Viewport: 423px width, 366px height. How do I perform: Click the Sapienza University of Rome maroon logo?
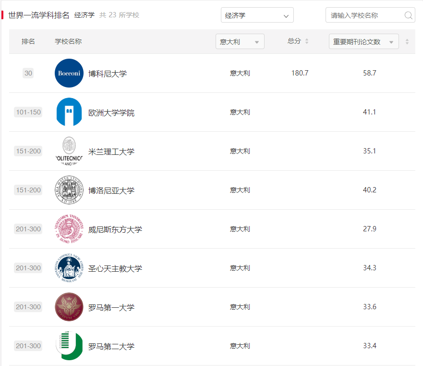click(x=69, y=306)
